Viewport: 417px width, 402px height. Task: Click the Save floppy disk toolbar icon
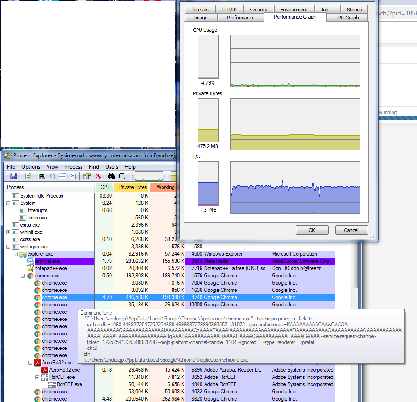coord(14,176)
